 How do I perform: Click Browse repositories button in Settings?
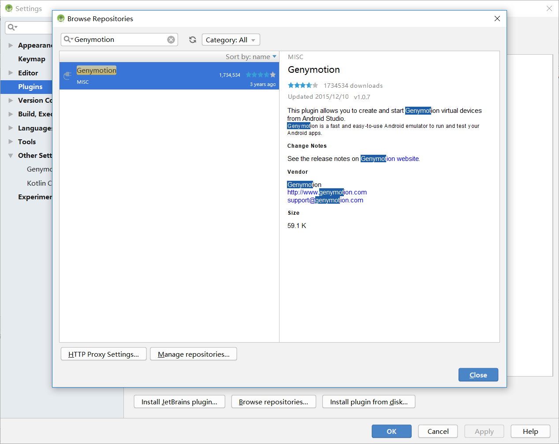pyautogui.click(x=274, y=402)
